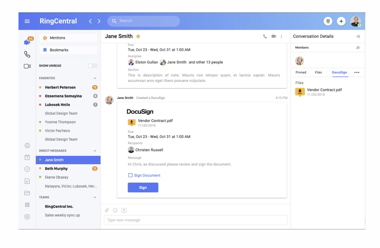Open Messages with 44 badge
The image size is (380, 248).
point(27,42)
